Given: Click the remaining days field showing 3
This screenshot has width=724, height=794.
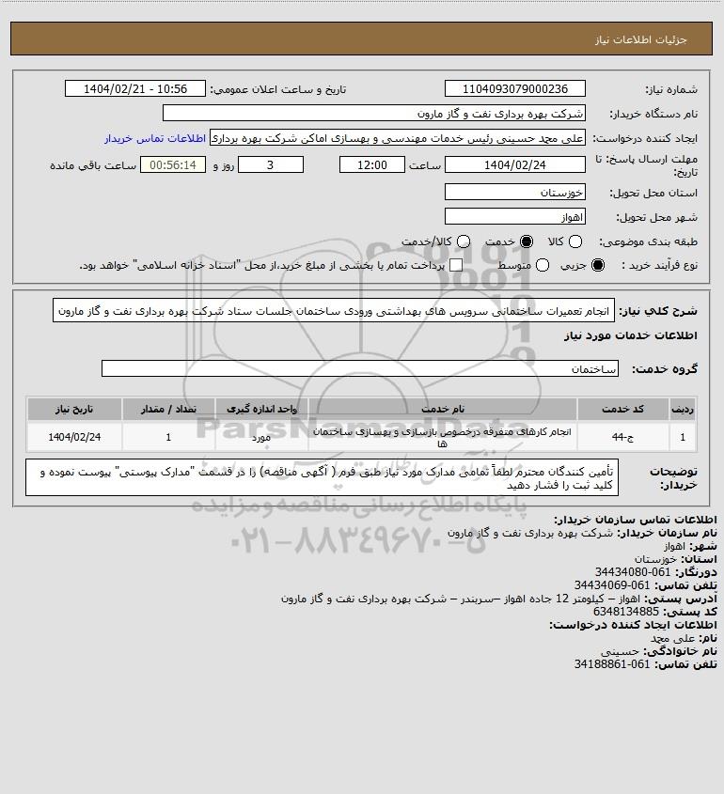Looking at the screenshot, I should (x=271, y=165).
